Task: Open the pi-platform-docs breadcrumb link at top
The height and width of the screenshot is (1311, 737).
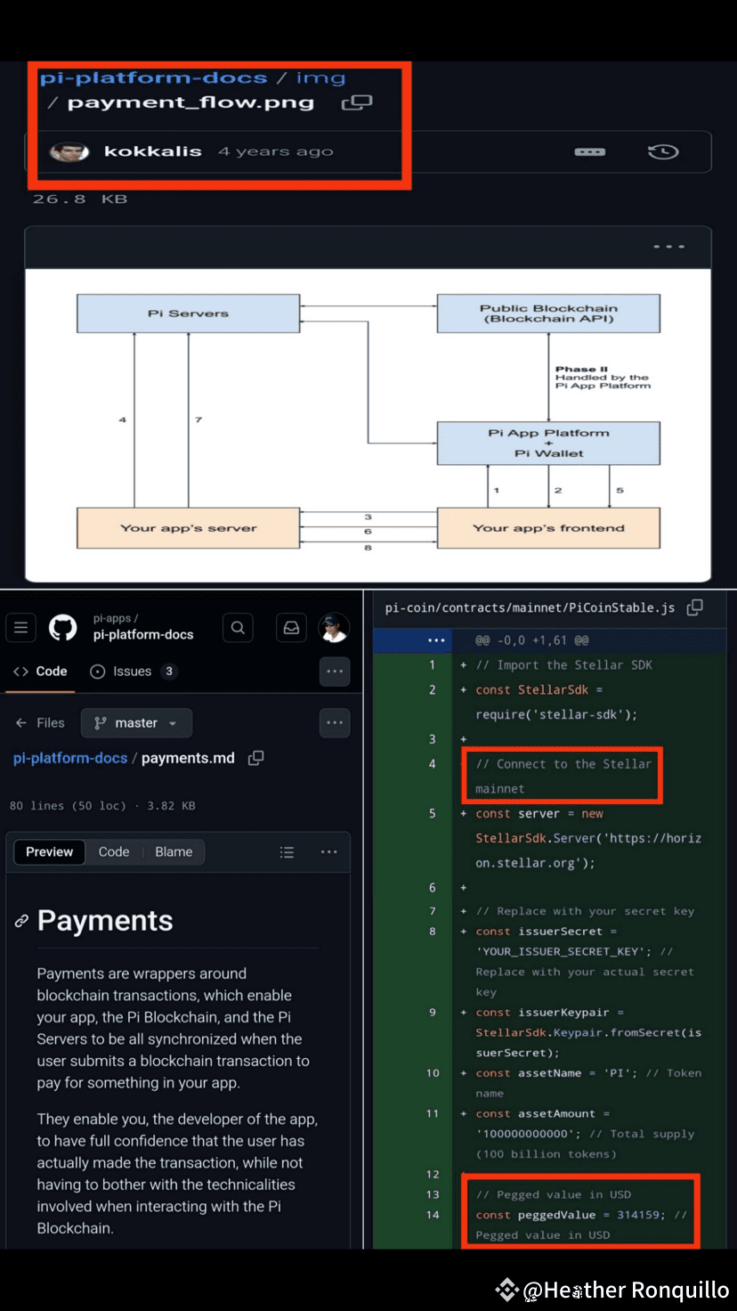Action: [x=153, y=77]
